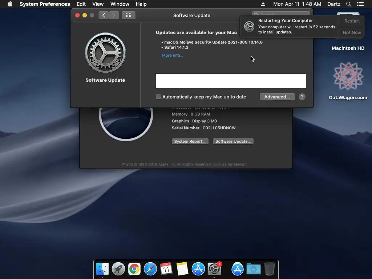Click the eject icon in menu bar
The height and width of the screenshot is (279, 372).
pyautogui.click(x=263, y=4)
